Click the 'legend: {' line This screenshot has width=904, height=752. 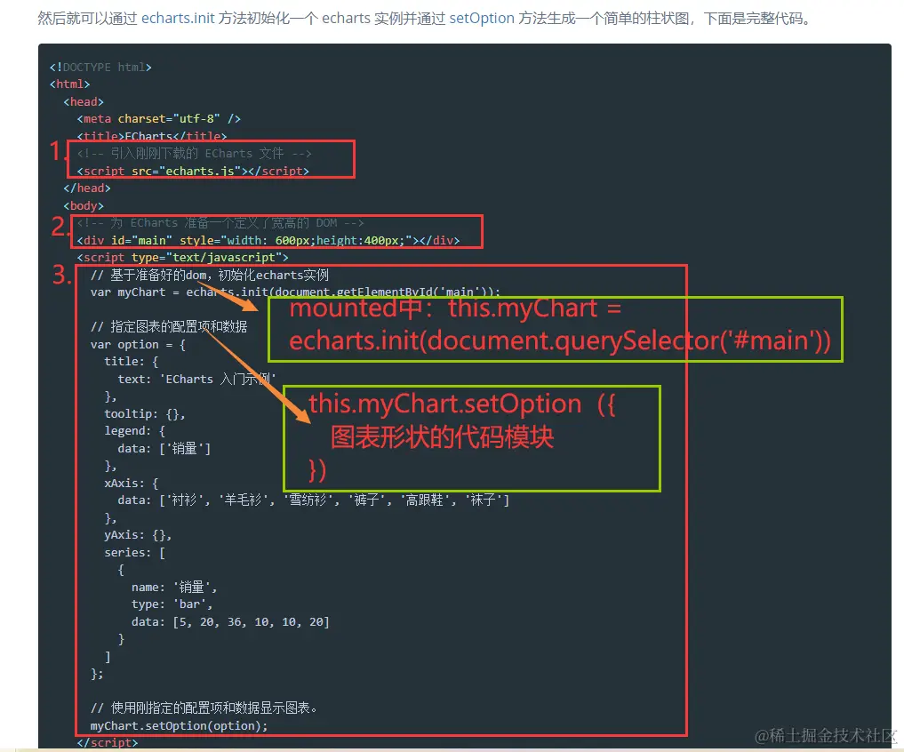click(134, 431)
